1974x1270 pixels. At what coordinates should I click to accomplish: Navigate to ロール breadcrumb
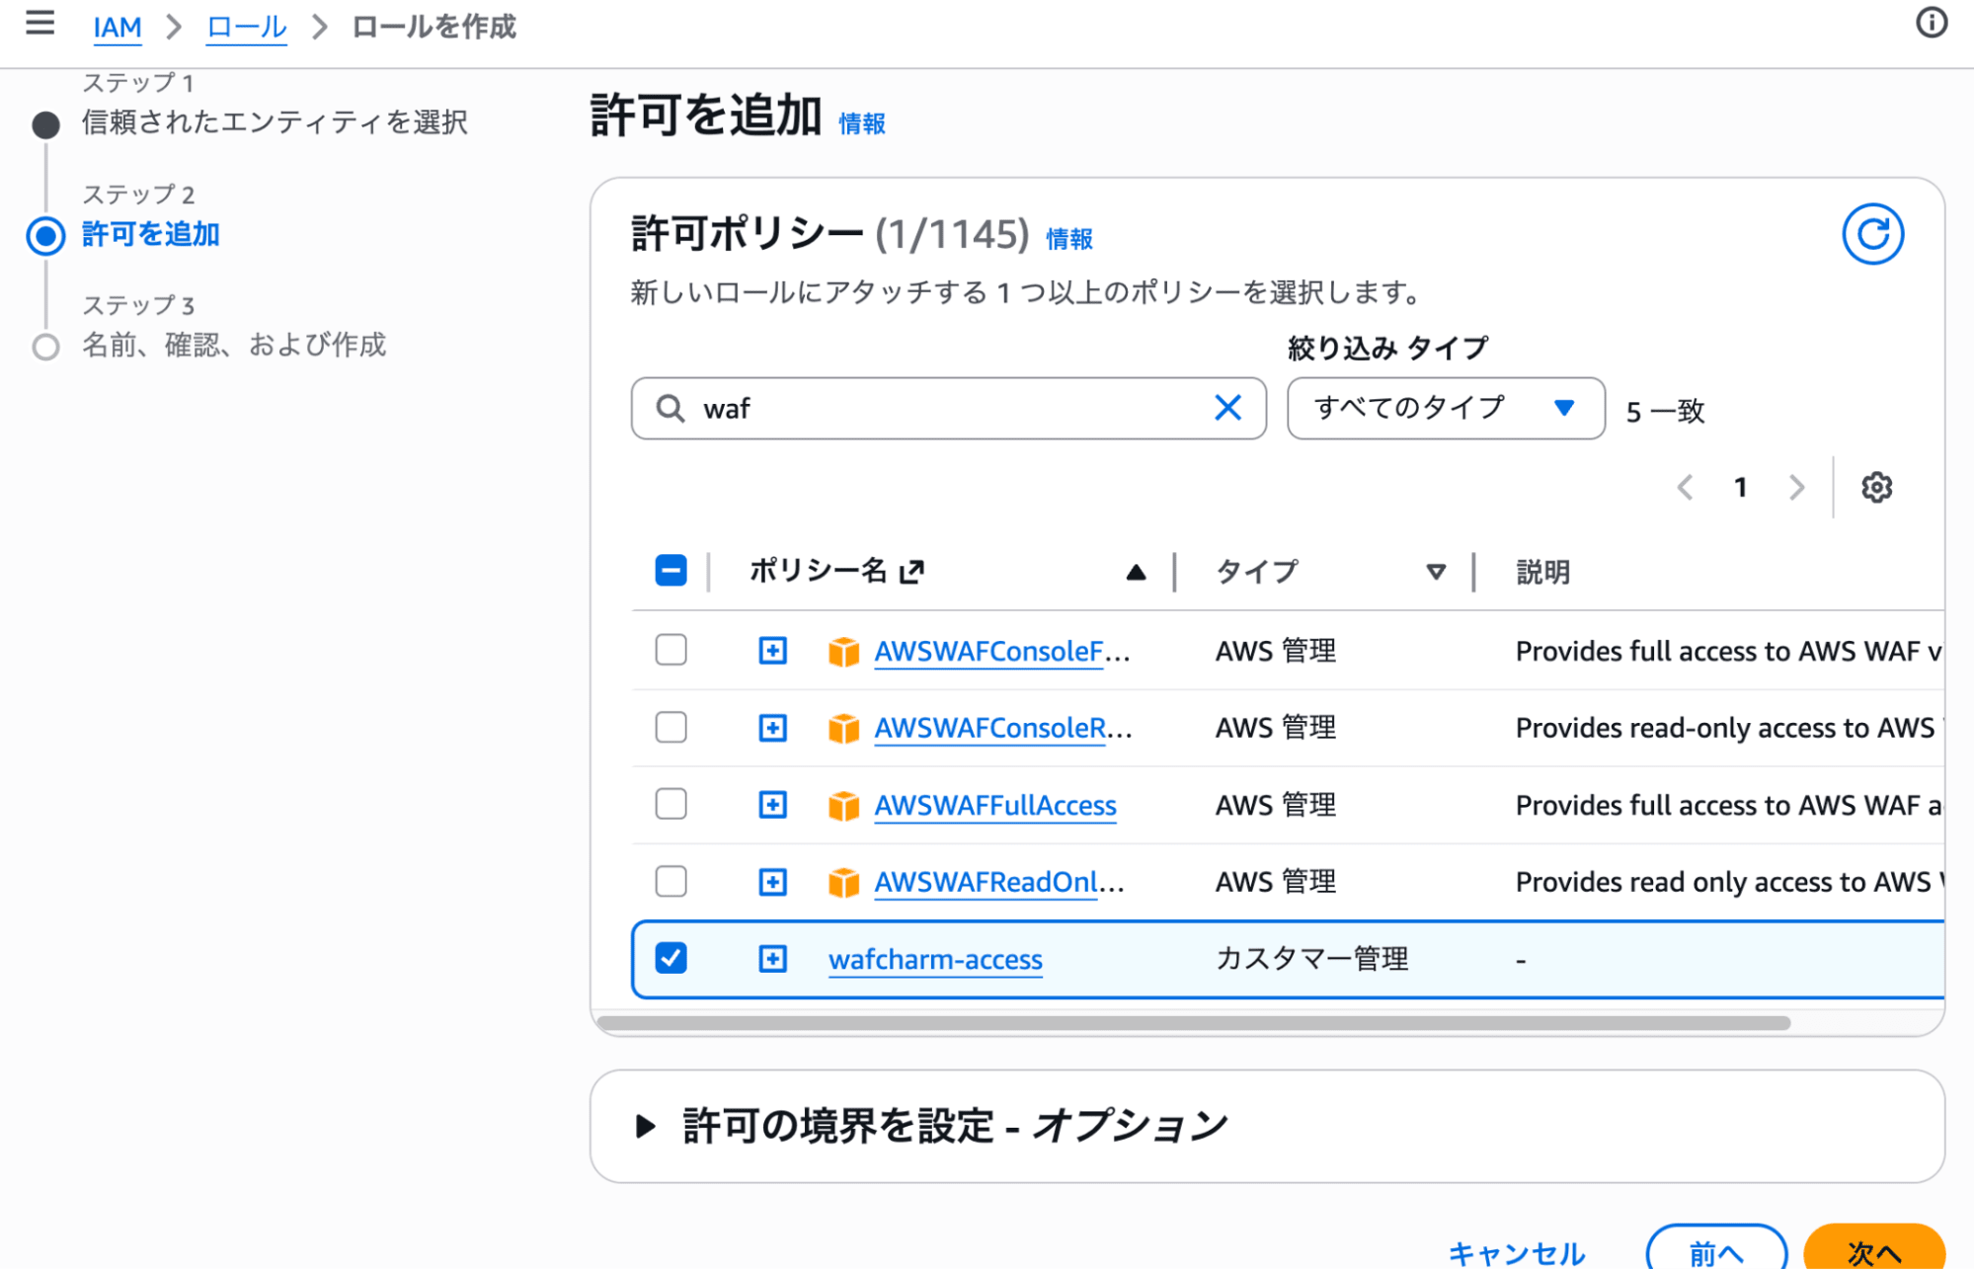coord(246,27)
